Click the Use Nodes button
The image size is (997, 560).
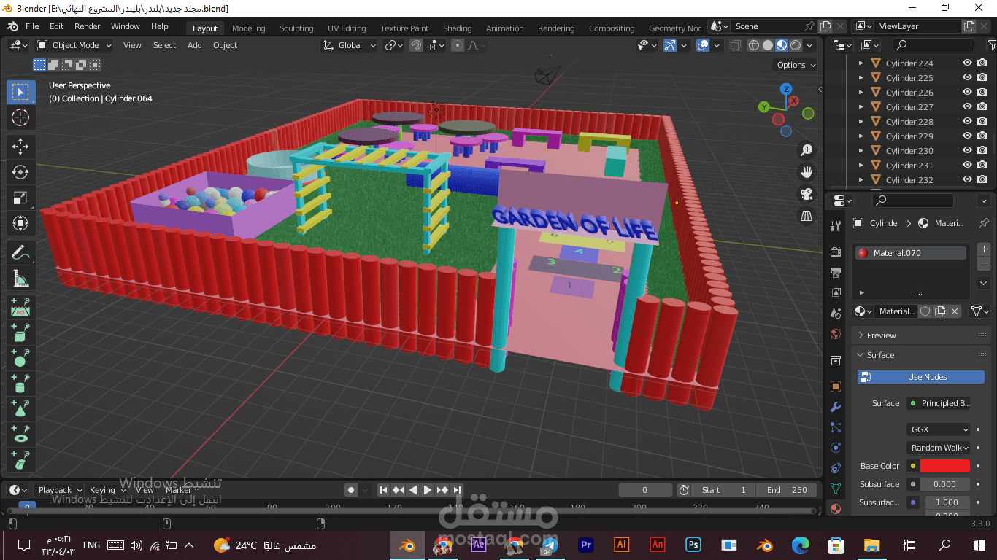pos(921,377)
